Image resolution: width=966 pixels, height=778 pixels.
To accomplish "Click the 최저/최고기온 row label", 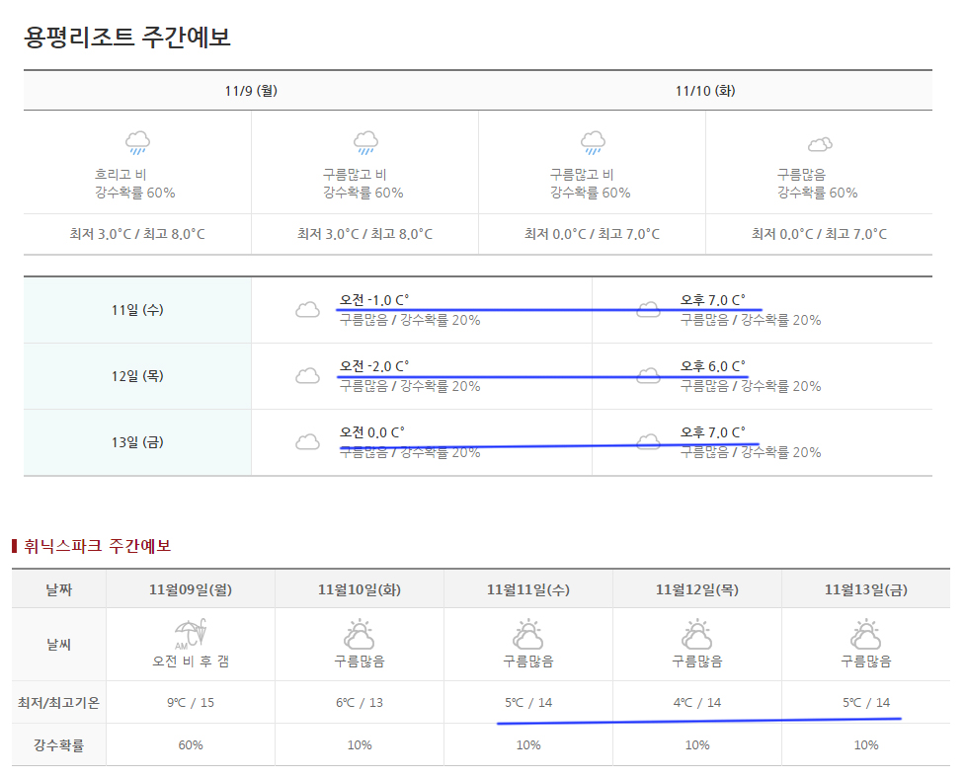I will (x=59, y=702).
